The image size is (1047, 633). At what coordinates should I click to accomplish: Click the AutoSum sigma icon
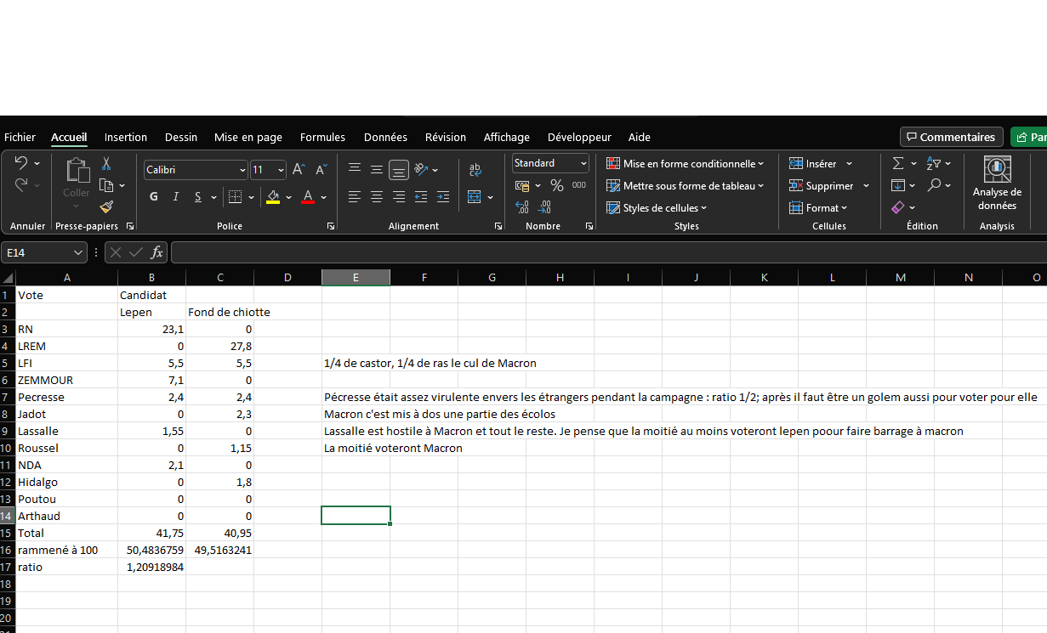(x=898, y=164)
